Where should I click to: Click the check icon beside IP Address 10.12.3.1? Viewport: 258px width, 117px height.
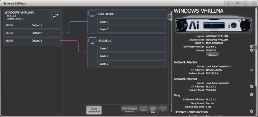coord(252,86)
